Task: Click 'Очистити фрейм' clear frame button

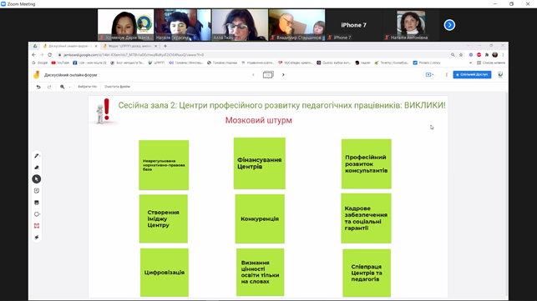Action: [117, 87]
